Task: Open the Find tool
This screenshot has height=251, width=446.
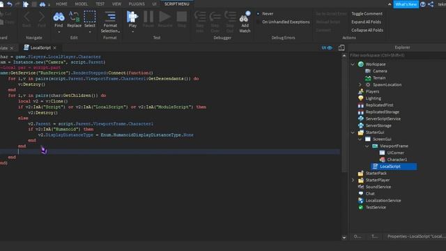Action: tap(59, 20)
